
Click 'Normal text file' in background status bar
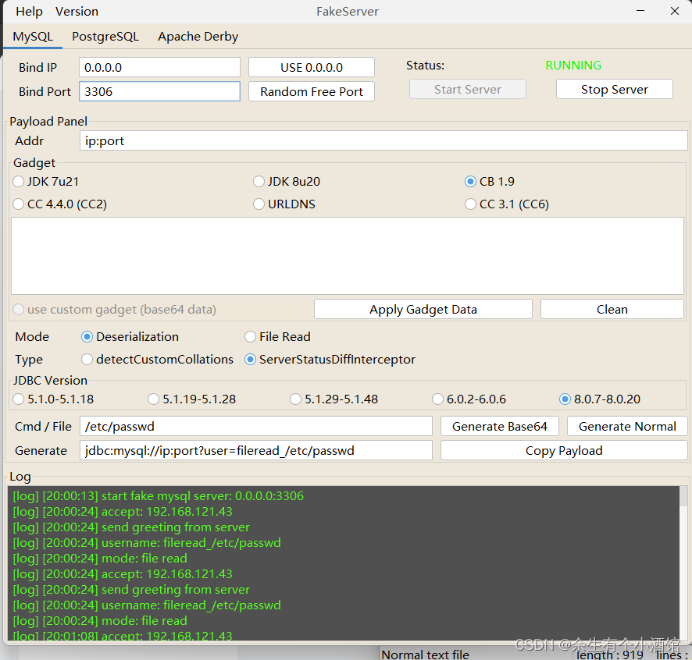coord(426,655)
